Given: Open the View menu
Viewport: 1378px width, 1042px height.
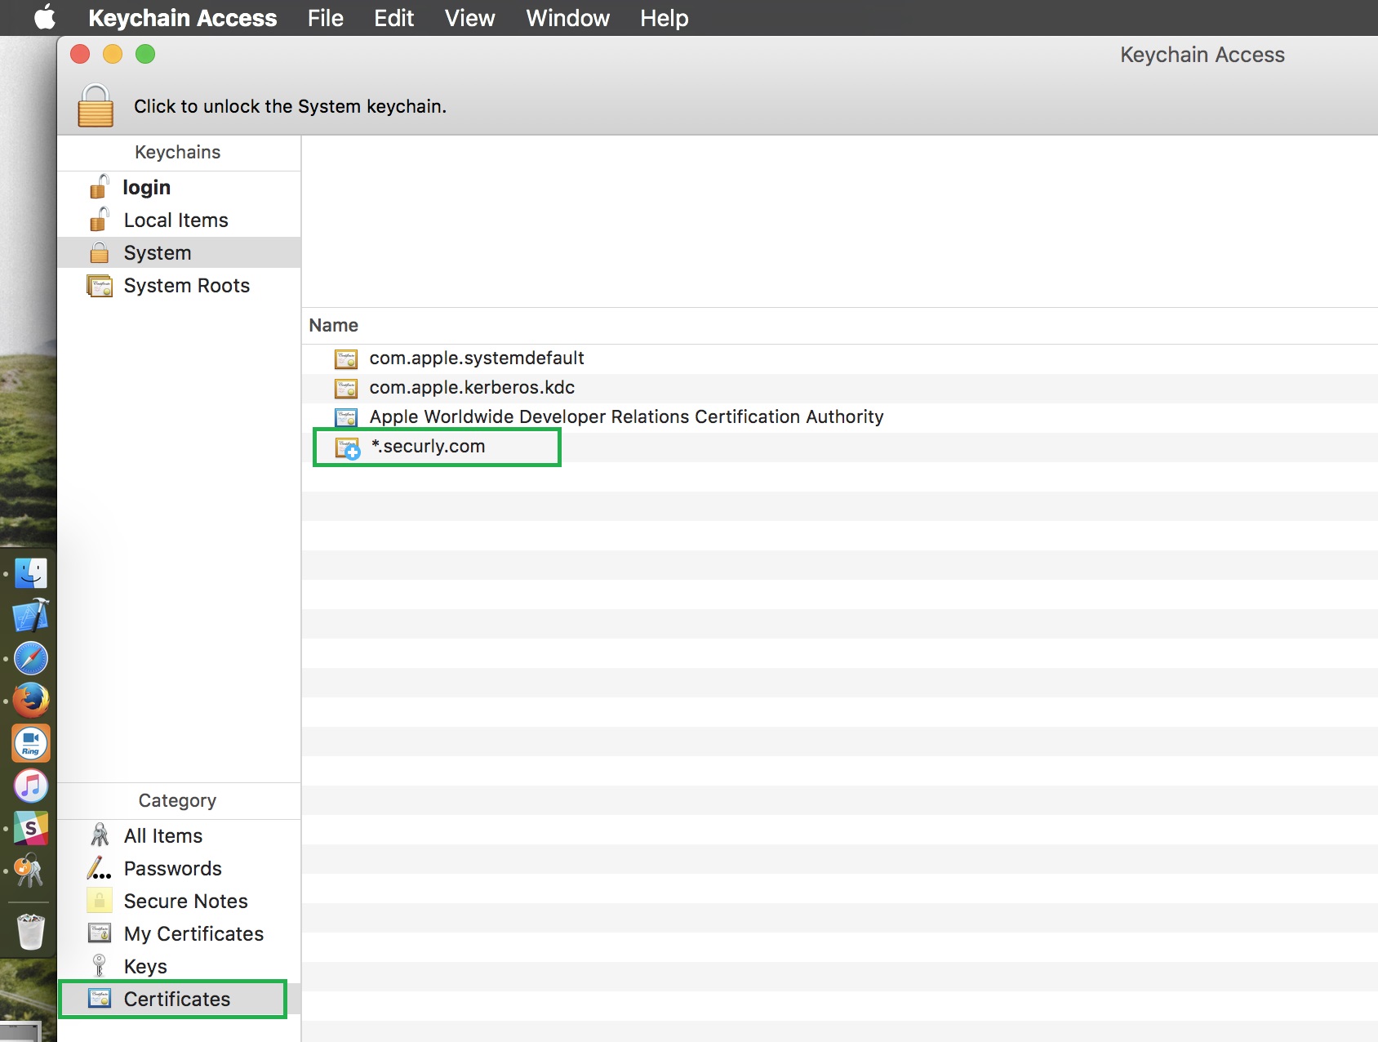Looking at the screenshot, I should [x=469, y=18].
